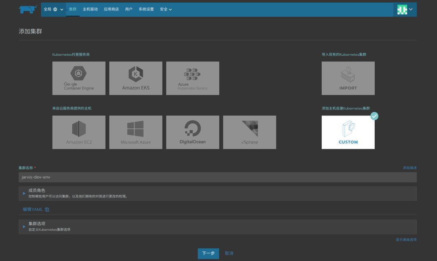Click the 来自云服务商提供的主机 label
Screen dimensions: 437x261
[72, 108]
